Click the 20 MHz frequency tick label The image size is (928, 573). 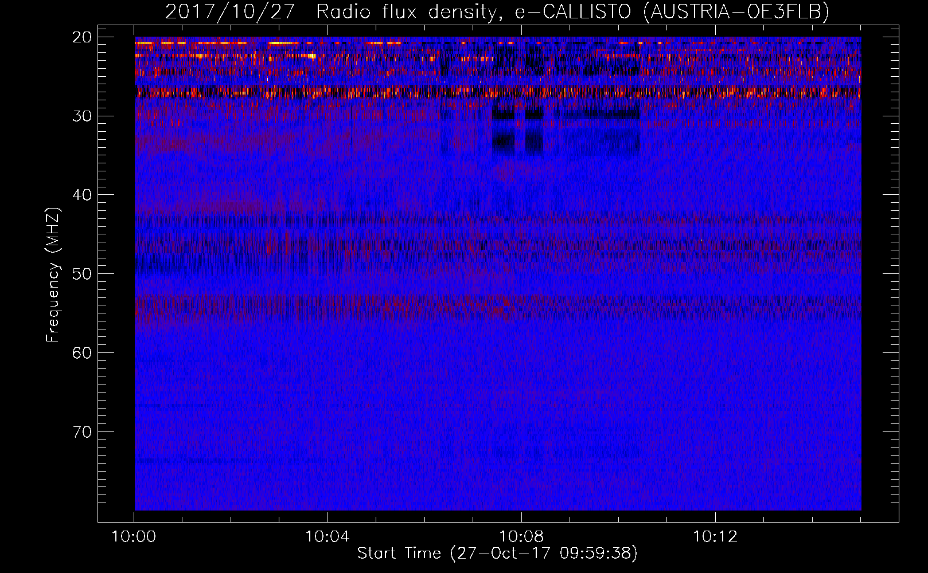83,37
